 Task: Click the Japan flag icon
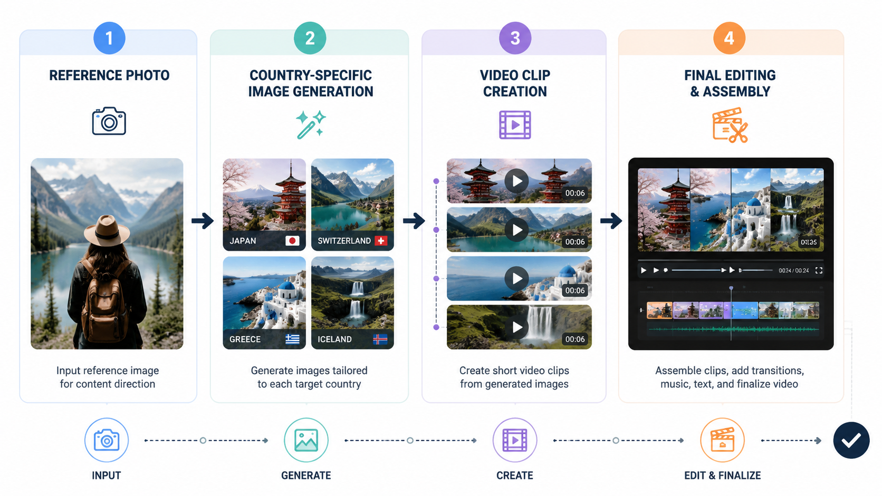292,241
